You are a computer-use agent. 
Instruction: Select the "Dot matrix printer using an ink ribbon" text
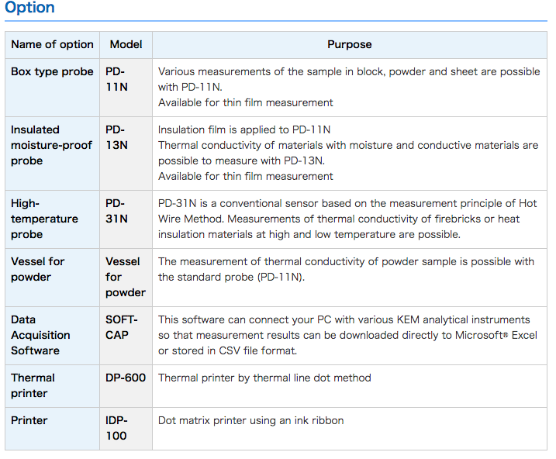(x=250, y=421)
